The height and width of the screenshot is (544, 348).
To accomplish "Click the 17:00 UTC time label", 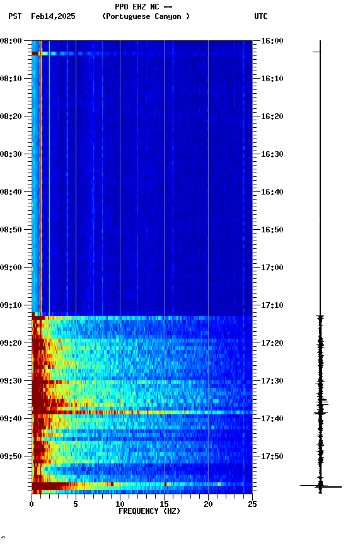I will [x=272, y=268].
